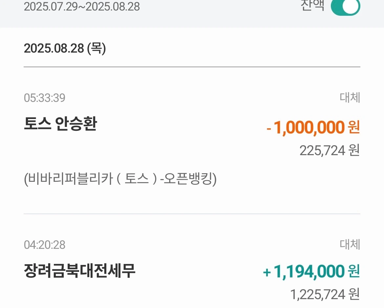This screenshot has width=384, height=308.
Task: Tap 토스 inside the memo parentheses
Action: click(x=137, y=178)
